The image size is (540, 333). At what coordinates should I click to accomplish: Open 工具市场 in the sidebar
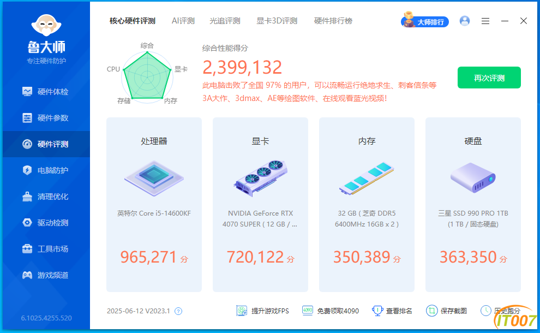pyautogui.click(x=45, y=249)
